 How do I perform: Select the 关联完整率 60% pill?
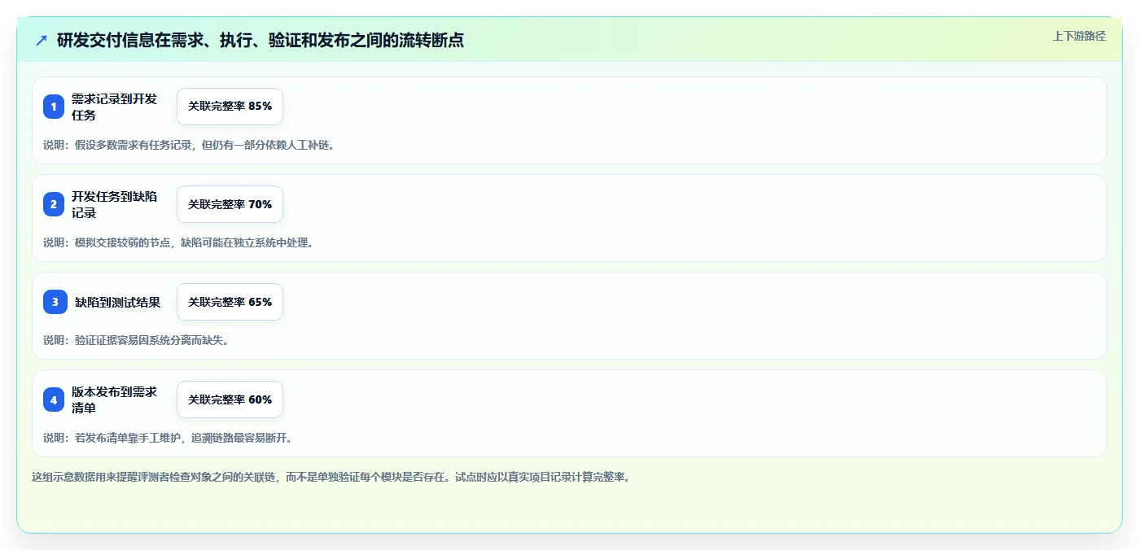pos(230,399)
